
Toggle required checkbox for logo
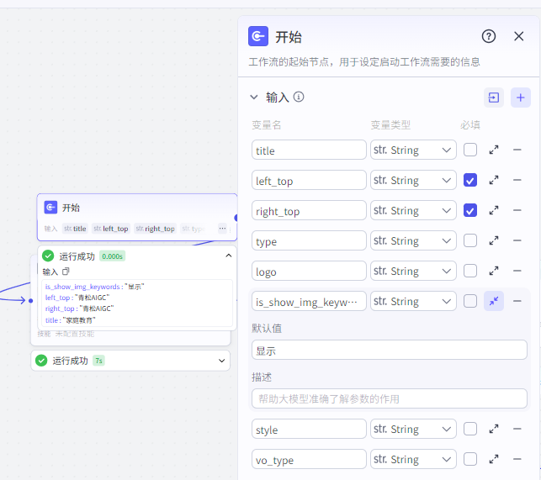tap(470, 271)
